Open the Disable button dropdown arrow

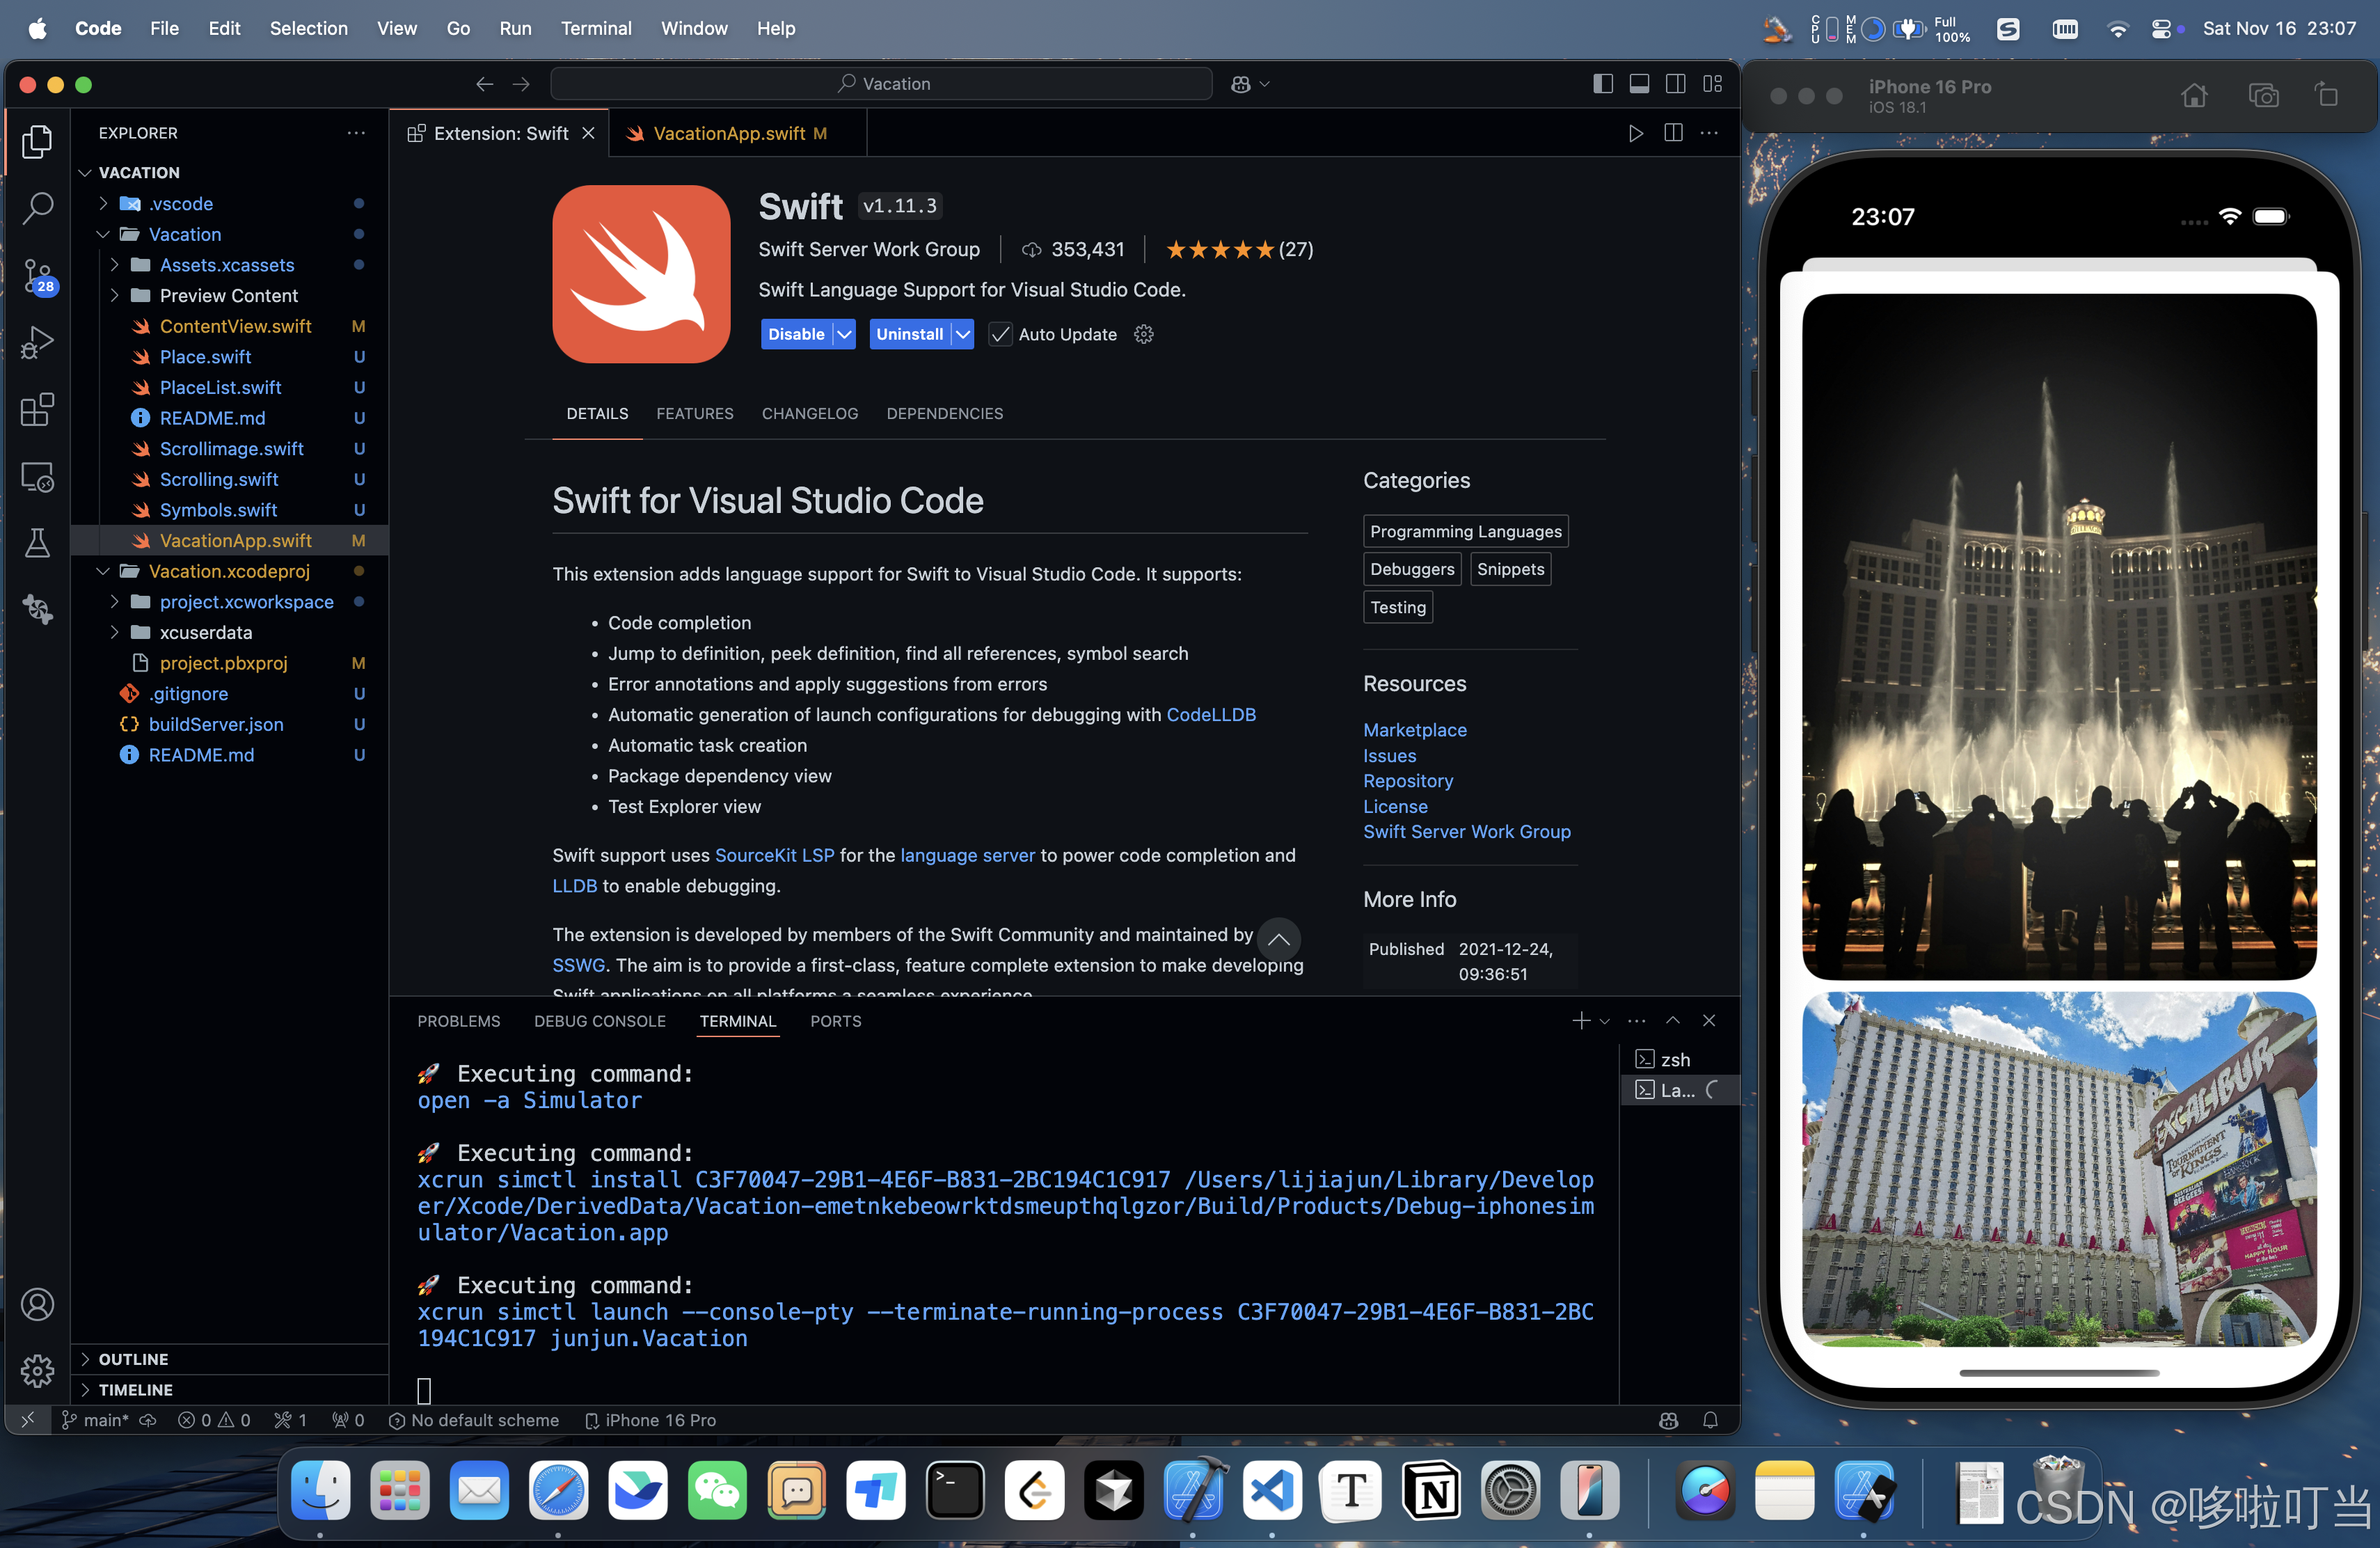point(845,335)
